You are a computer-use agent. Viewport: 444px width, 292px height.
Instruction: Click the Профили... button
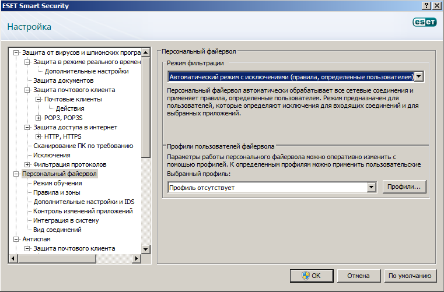404,187
